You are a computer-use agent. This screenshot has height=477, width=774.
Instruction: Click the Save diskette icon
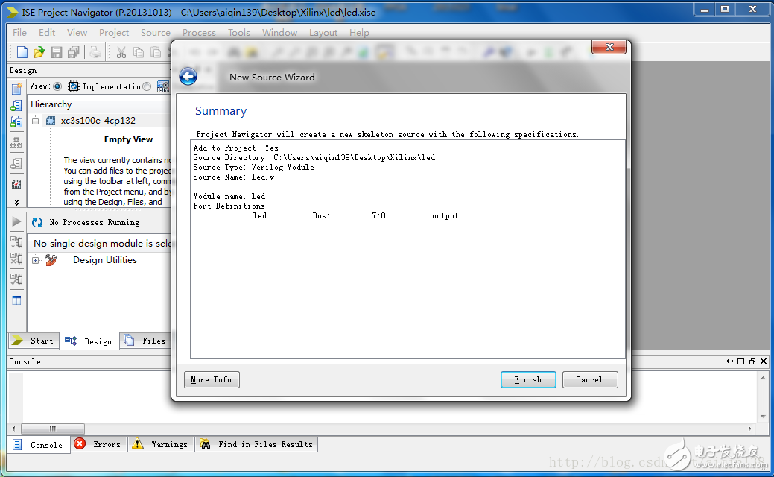57,52
